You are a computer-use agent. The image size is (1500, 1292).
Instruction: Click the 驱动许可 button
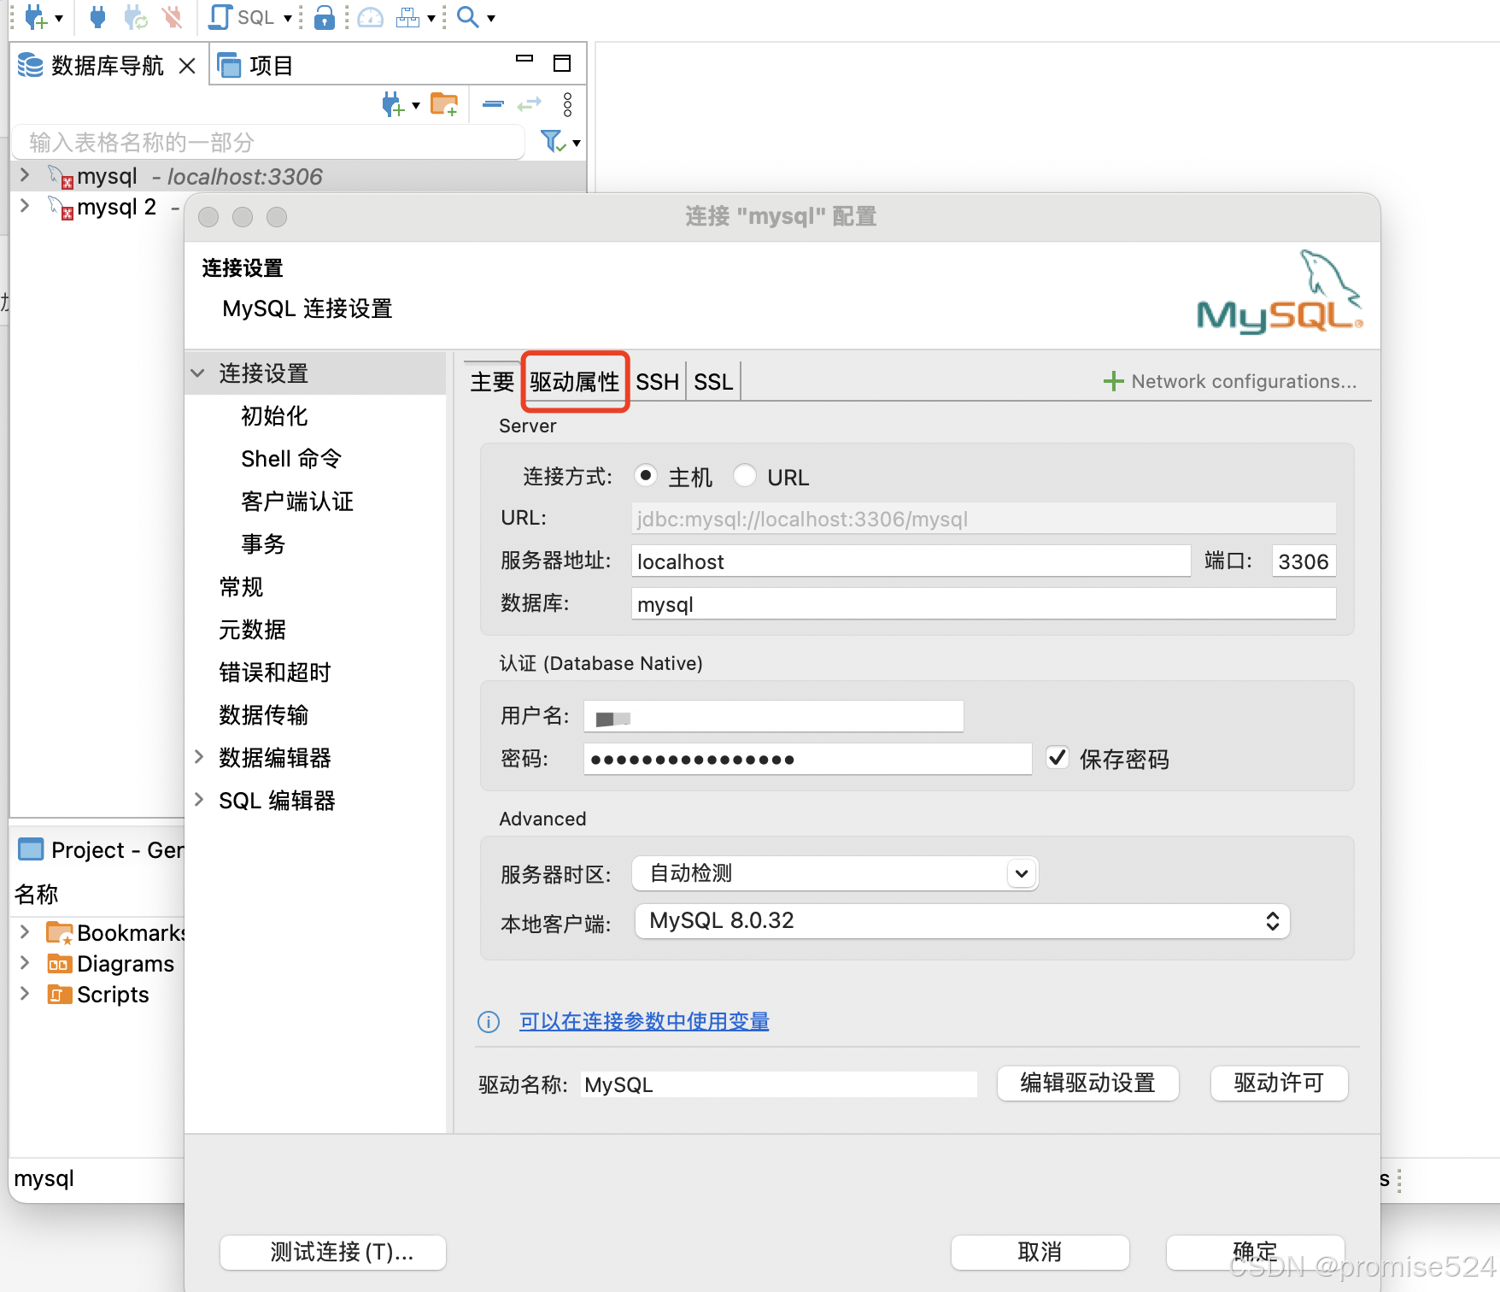(x=1279, y=1084)
